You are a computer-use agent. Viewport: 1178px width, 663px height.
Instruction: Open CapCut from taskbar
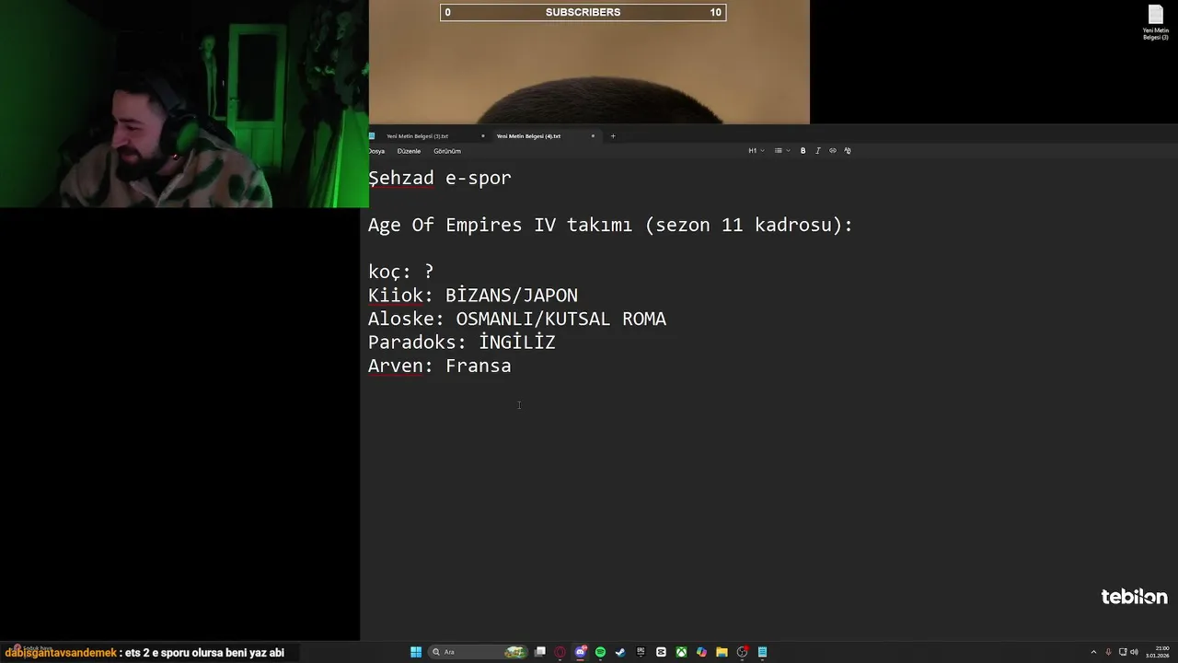pos(661,652)
